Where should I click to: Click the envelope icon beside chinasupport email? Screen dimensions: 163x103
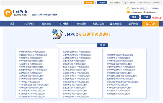(128, 12)
